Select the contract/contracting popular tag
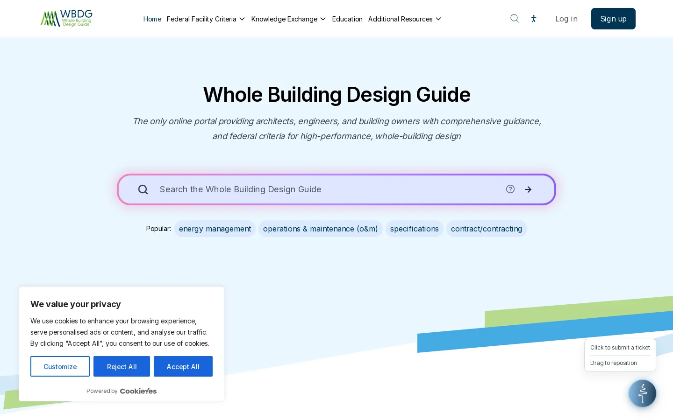The height and width of the screenshot is (420, 673). (487, 229)
